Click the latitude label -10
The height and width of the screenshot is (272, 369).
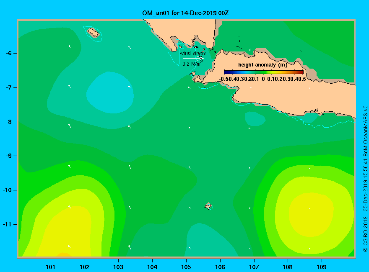pos(7,190)
